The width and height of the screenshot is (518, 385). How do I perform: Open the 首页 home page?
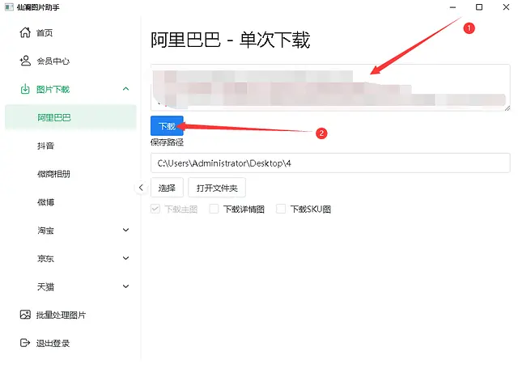click(x=45, y=32)
